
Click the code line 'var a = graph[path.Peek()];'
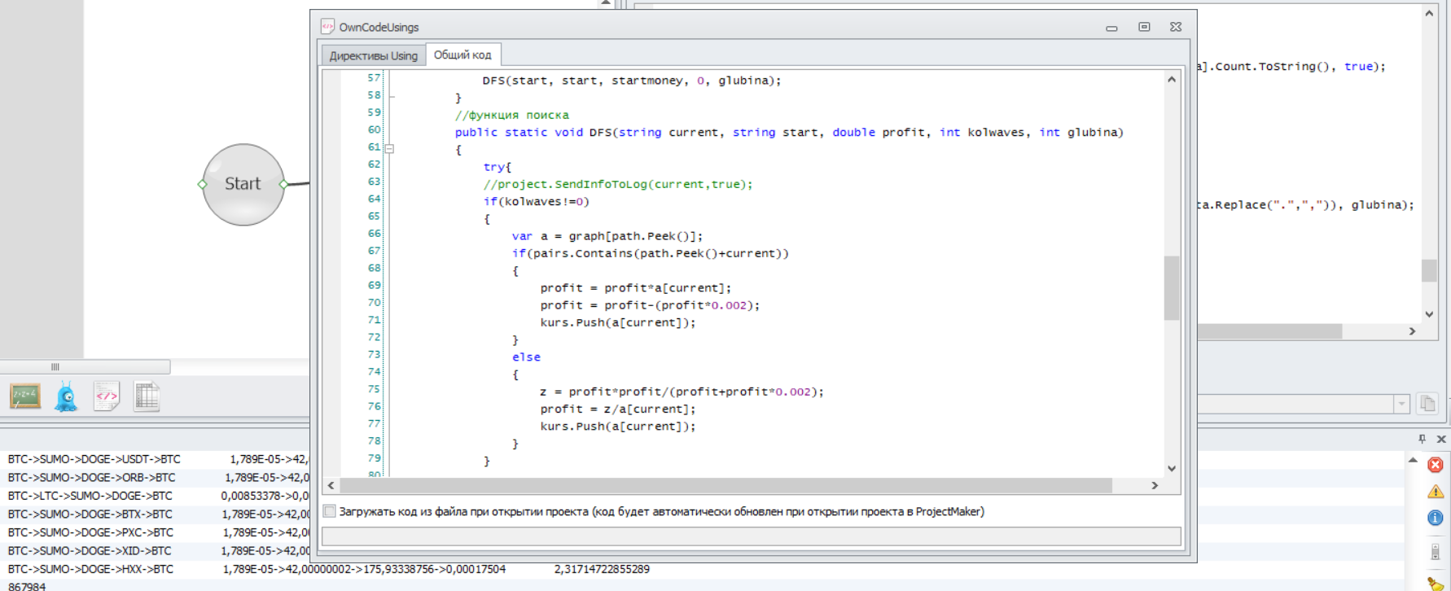[x=607, y=236]
